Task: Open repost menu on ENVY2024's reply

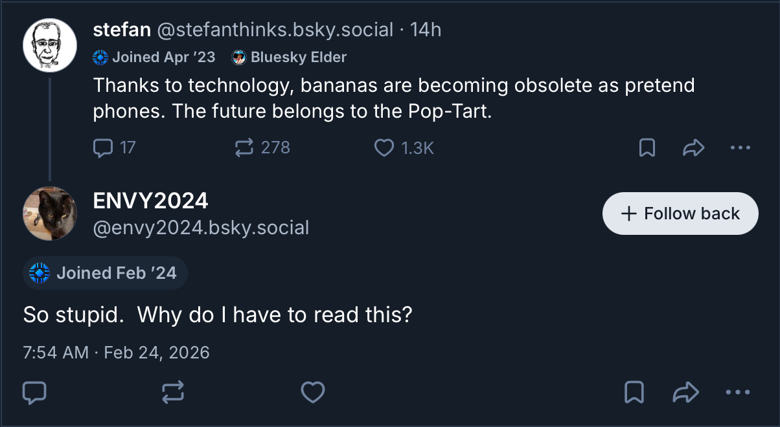Action: pos(174,392)
